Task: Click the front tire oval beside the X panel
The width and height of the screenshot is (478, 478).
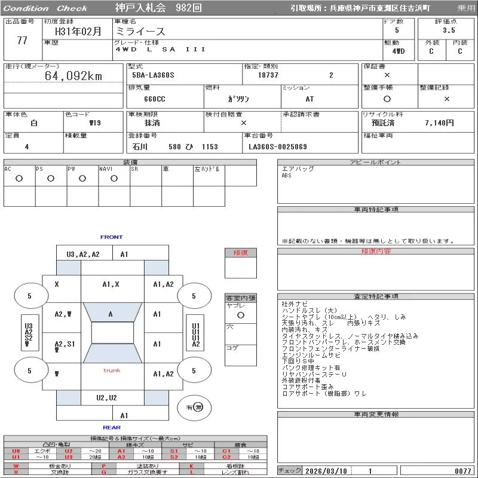Action: click(x=30, y=296)
